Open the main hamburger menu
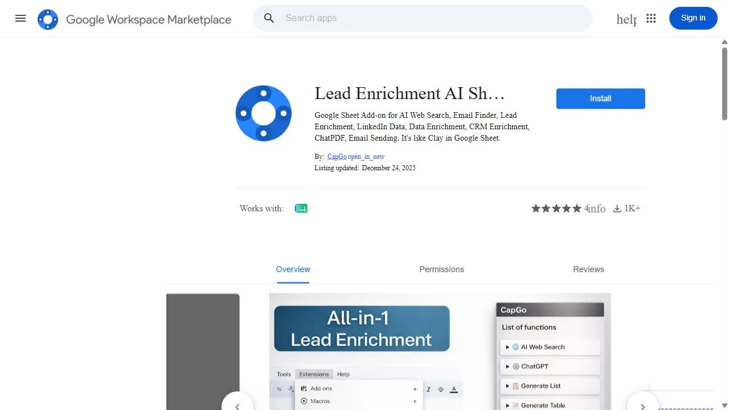 (21, 18)
